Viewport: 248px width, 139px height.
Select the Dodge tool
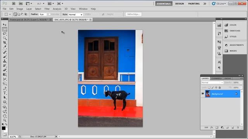5,83
